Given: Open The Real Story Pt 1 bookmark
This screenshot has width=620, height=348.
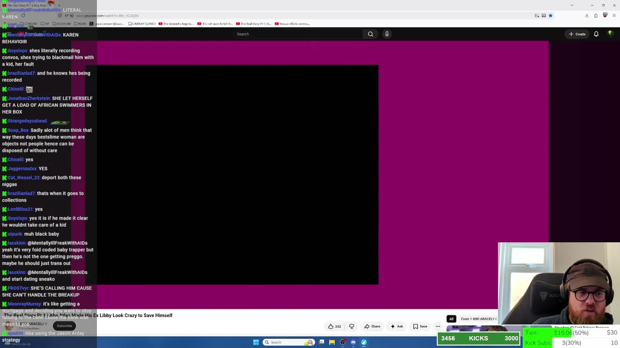Looking at the screenshot, I should (x=253, y=24).
